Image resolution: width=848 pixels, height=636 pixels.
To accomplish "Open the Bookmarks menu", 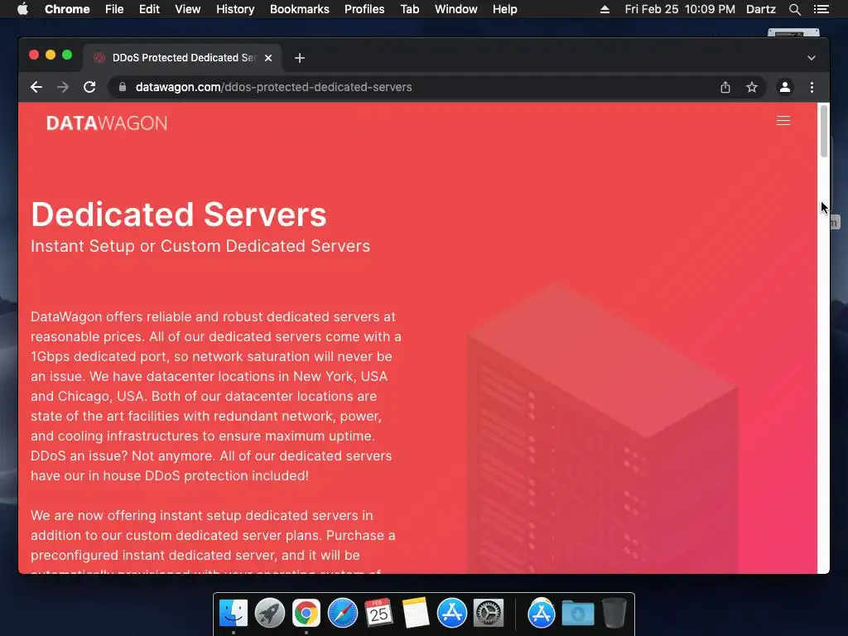I will 300,9.
